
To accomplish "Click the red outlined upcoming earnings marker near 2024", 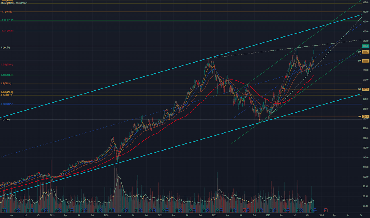I will (326, 210).
